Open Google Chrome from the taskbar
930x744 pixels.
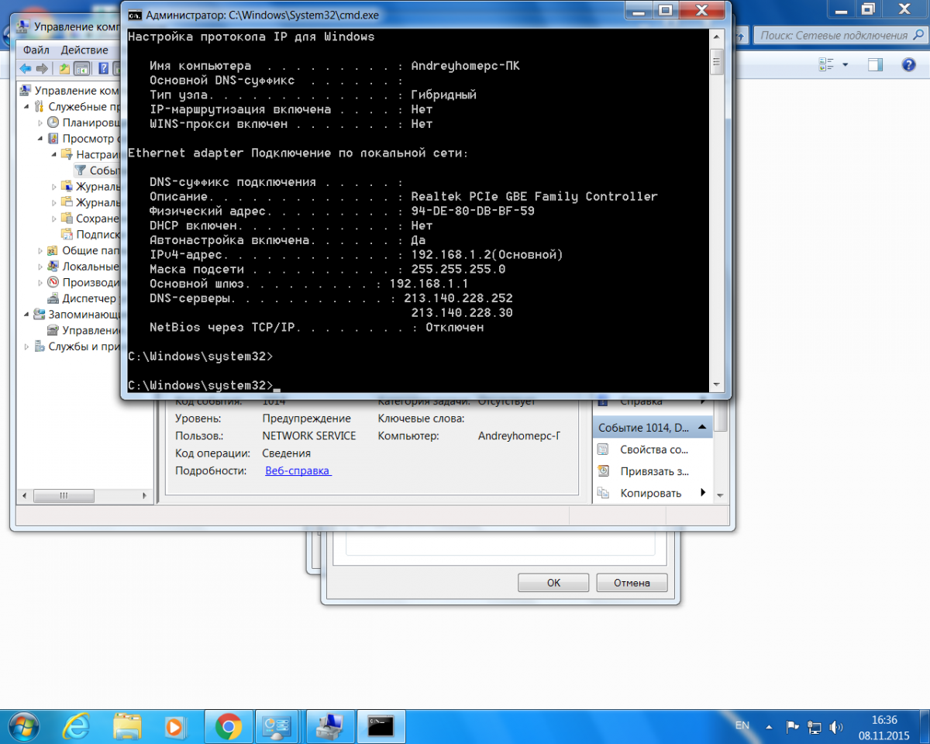click(x=228, y=725)
